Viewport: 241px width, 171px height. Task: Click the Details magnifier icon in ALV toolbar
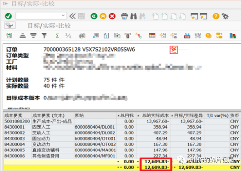pos(9,36)
